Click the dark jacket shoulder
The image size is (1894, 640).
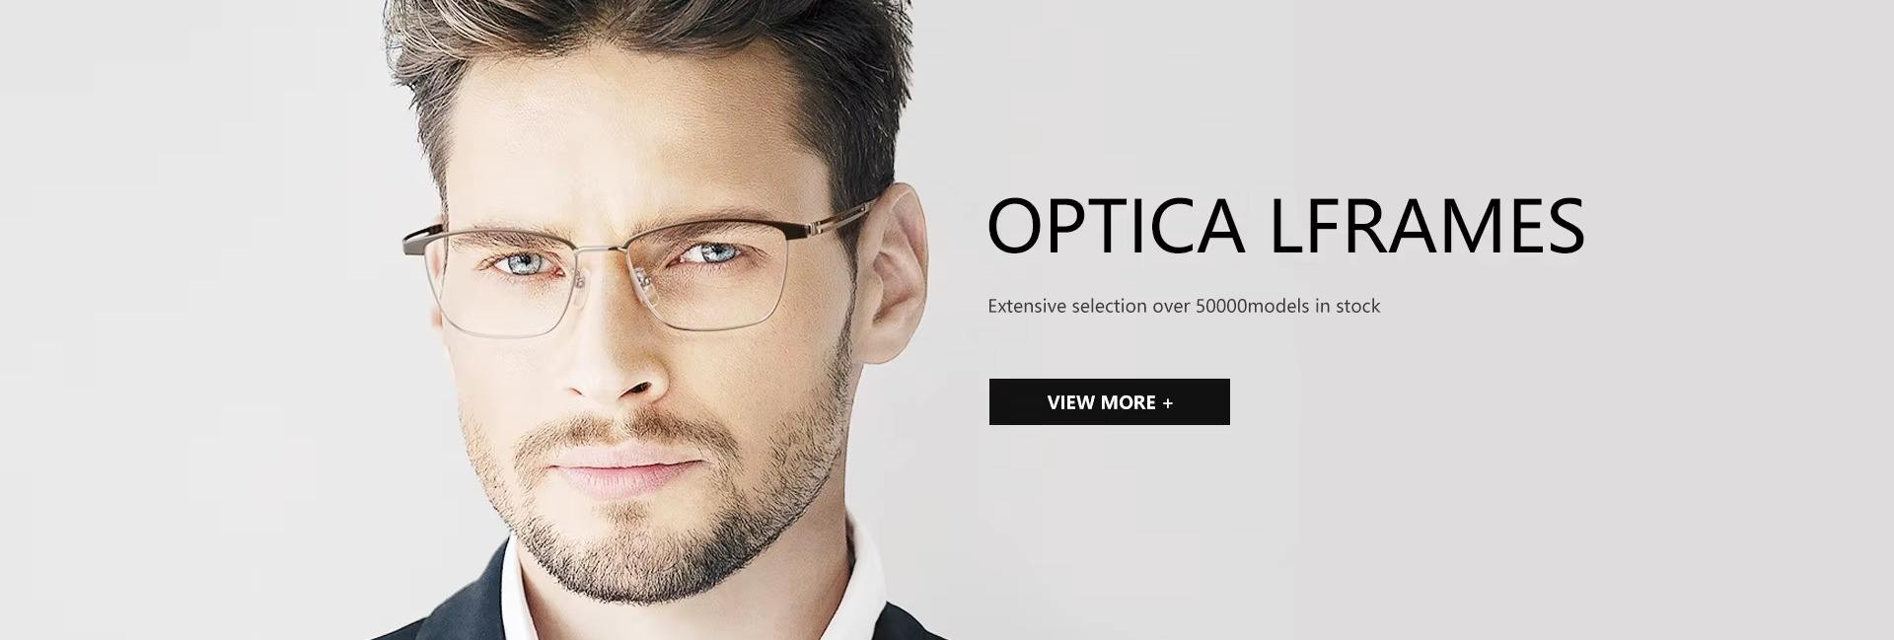tap(434, 611)
